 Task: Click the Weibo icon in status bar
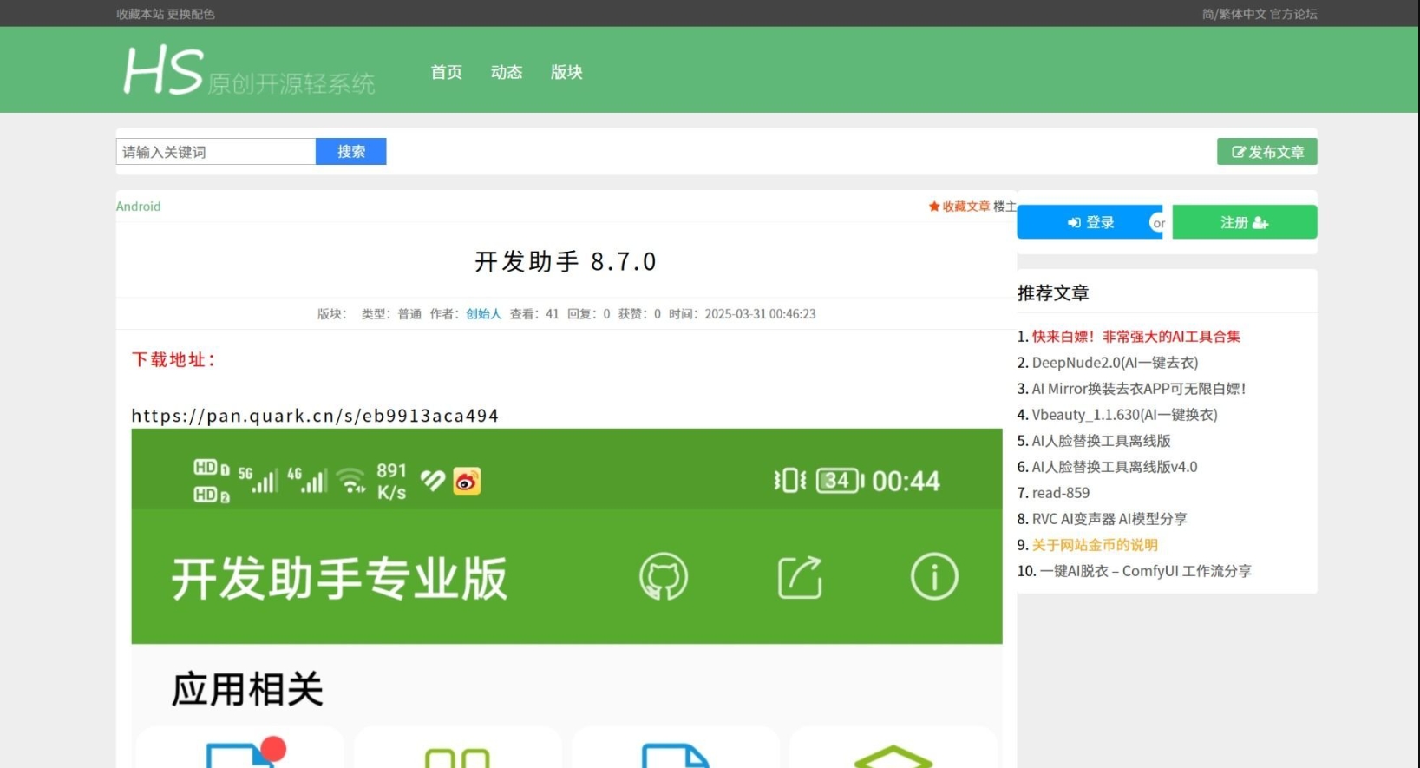tap(467, 482)
